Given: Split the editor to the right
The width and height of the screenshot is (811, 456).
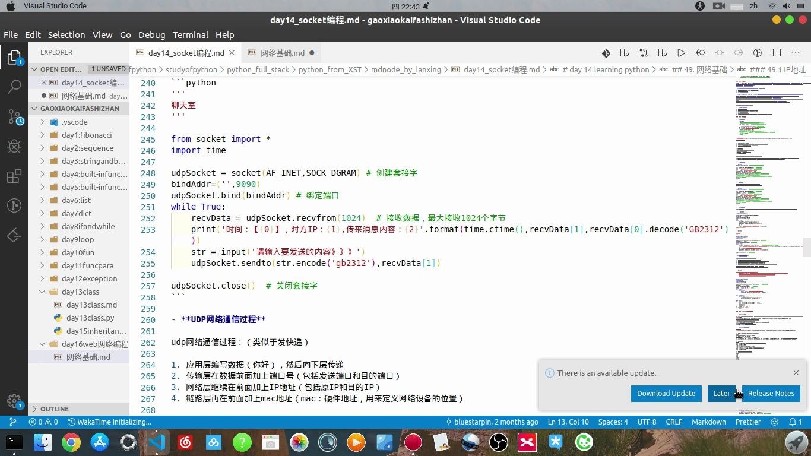Looking at the screenshot, I should 777,53.
